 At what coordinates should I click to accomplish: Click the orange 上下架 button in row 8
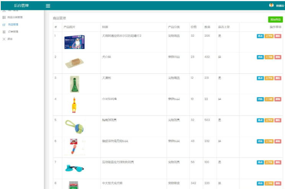pos(269,184)
